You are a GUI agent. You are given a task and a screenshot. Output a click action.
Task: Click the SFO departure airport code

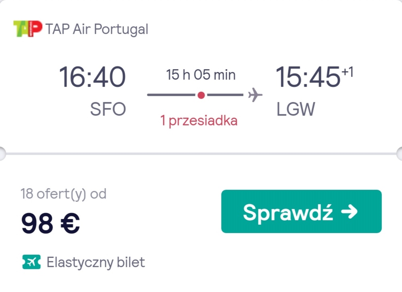pos(108,109)
